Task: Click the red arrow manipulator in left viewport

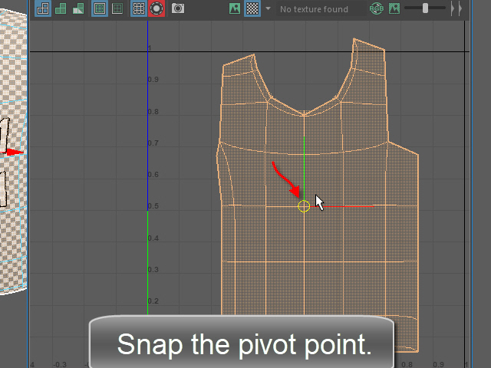Action: (15, 152)
